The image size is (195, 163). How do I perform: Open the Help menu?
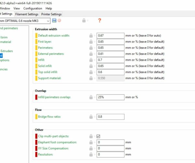[49, 8]
